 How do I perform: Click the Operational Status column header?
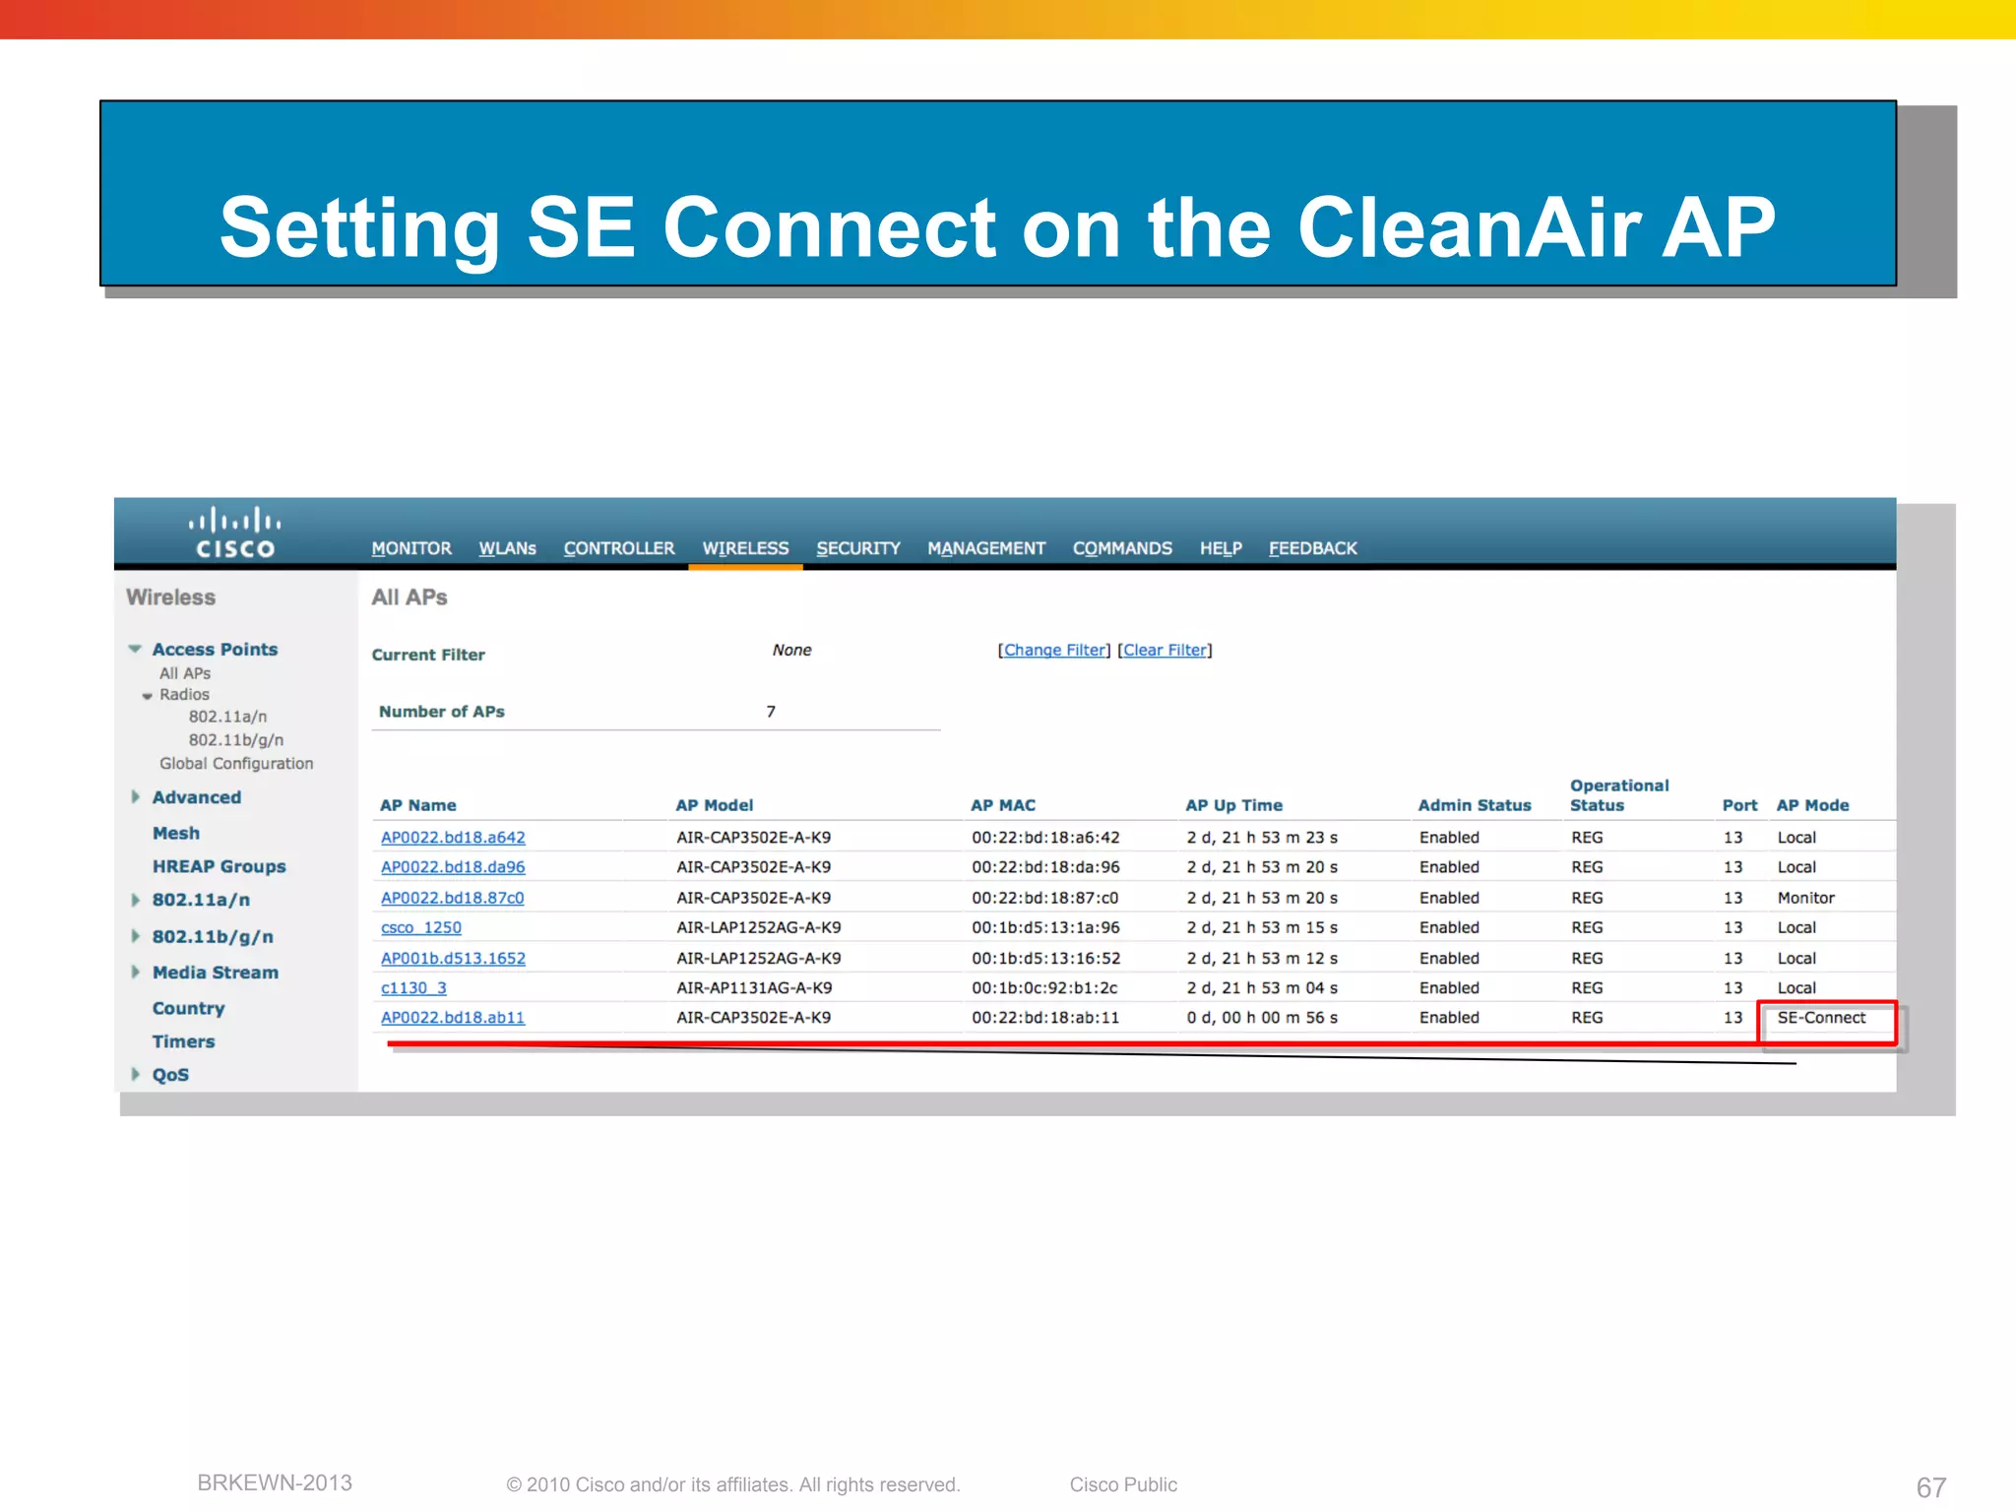pos(1619,795)
